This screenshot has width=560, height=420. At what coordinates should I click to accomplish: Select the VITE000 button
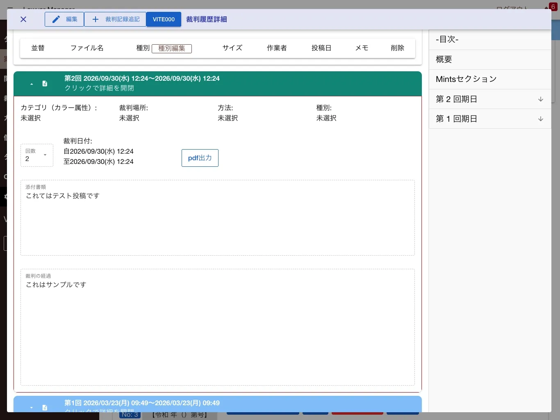tap(164, 19)
